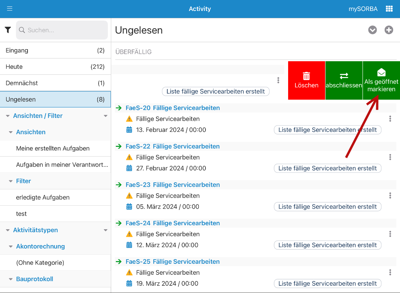Select the test filter

[55, 214]
